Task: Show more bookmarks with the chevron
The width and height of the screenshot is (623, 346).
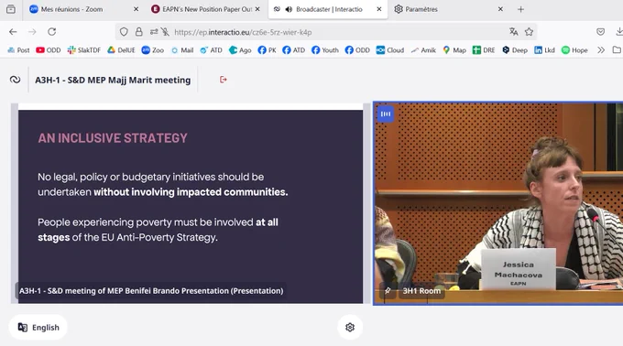Action: (x=601, y=50)
